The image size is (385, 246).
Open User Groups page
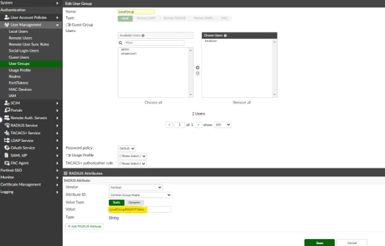(31, 64)
